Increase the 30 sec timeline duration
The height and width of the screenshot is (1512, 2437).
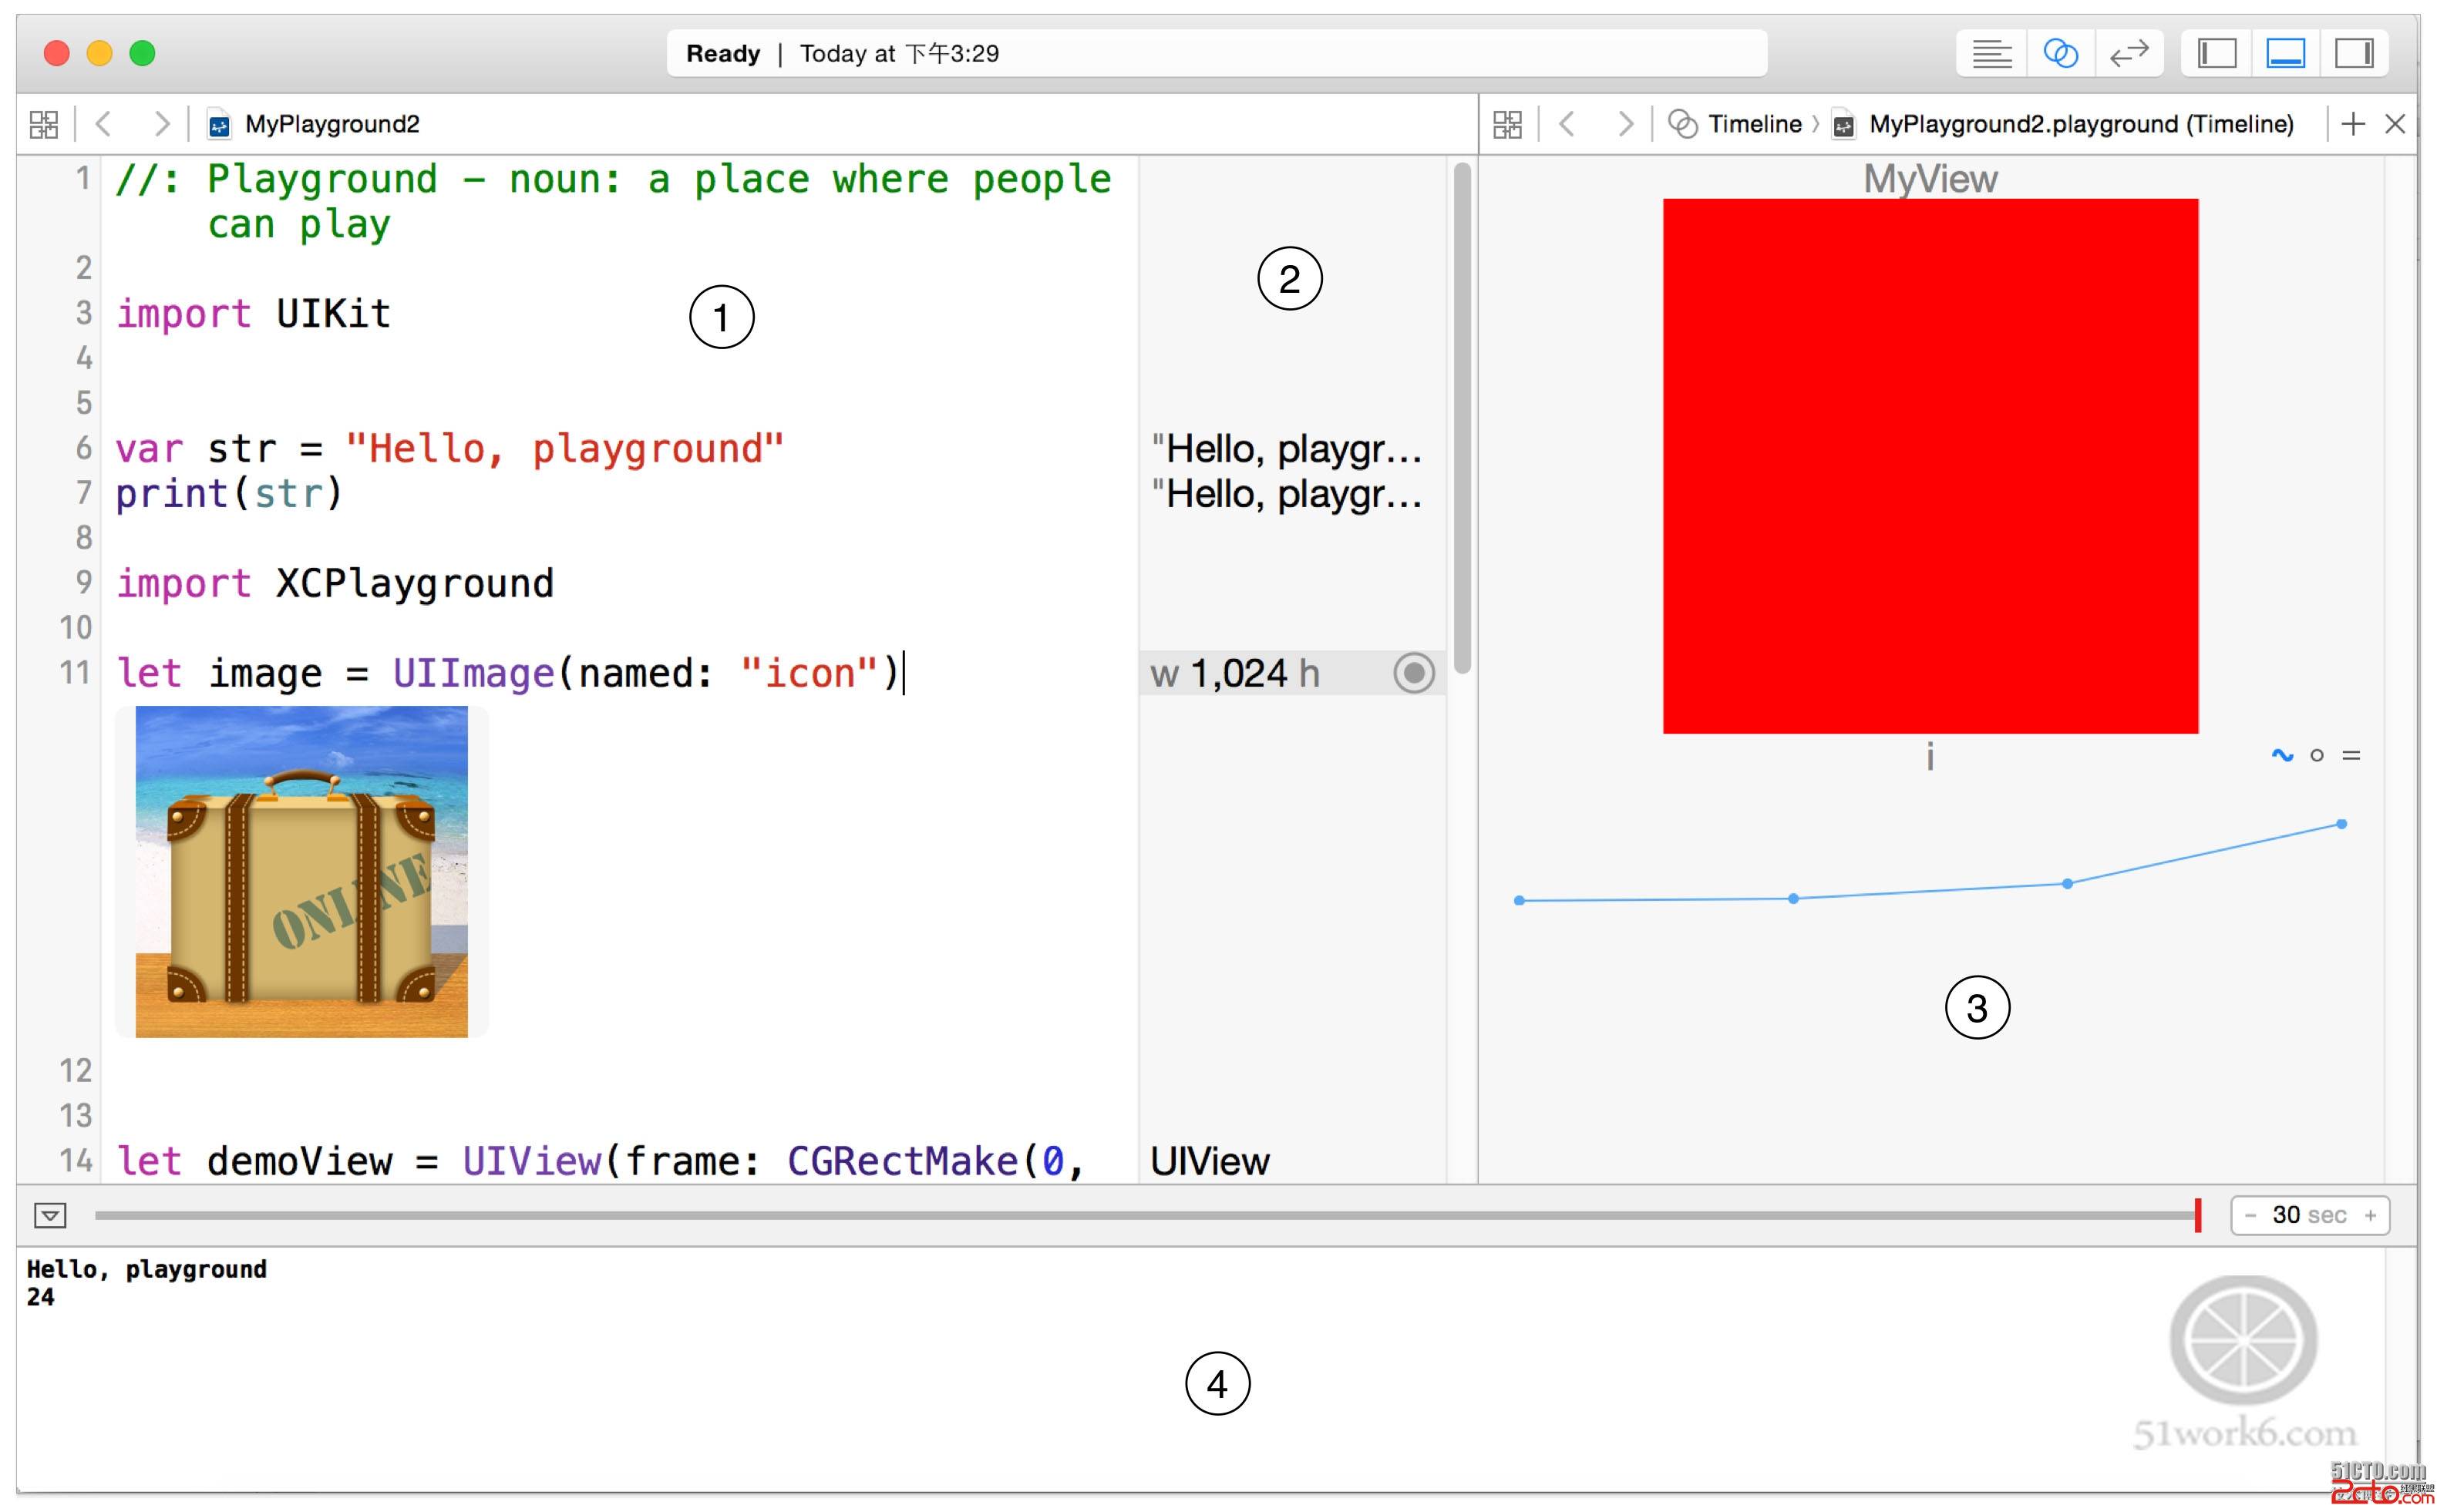tap(2370, 1215)
